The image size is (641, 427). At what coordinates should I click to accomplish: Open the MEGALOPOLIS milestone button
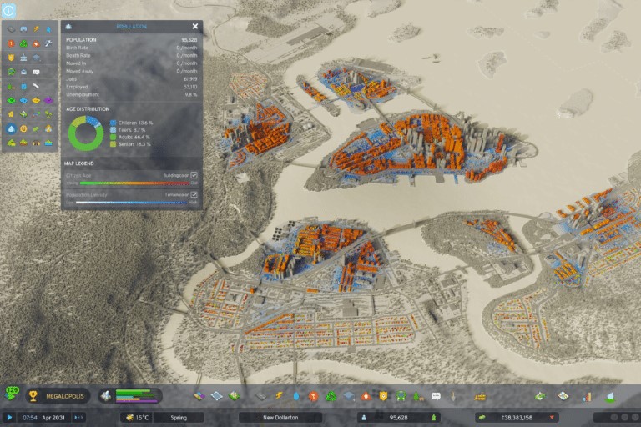[x=58, y=396]
